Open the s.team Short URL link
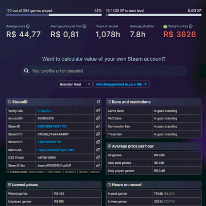This screenshot has height=206, width=206. [x=56, y=150]
